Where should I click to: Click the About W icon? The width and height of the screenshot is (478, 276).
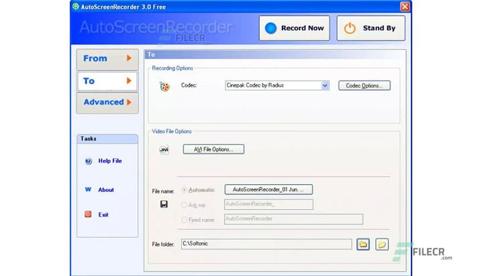(88, 189)
